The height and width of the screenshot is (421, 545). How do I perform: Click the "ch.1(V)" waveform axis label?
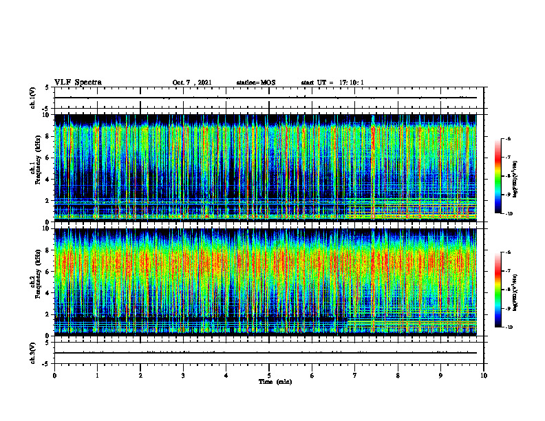click(x=33, y=98)
